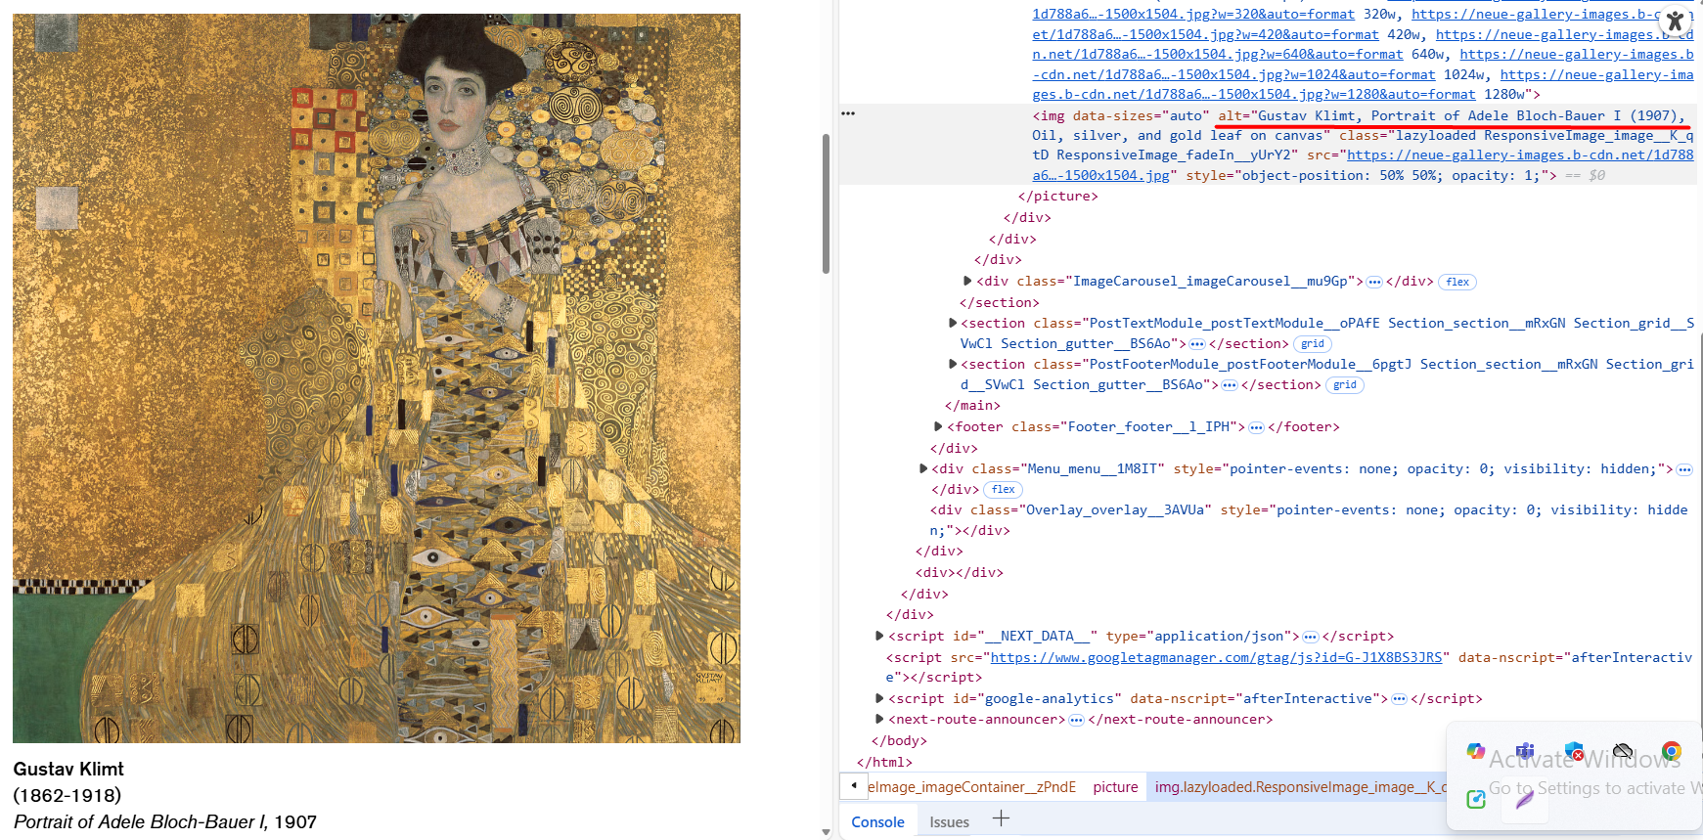The height and width of the screenshot is (840, 1703).
Task: Expand the google-analytics script node
Action: click(879, 698)
